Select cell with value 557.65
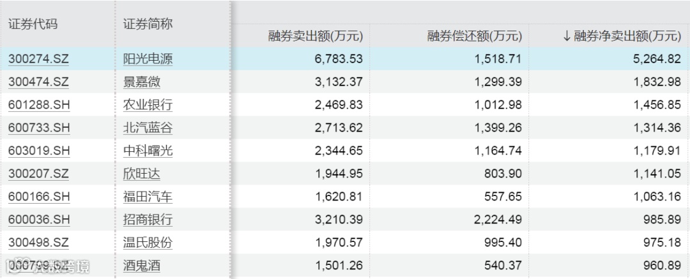 503,197
